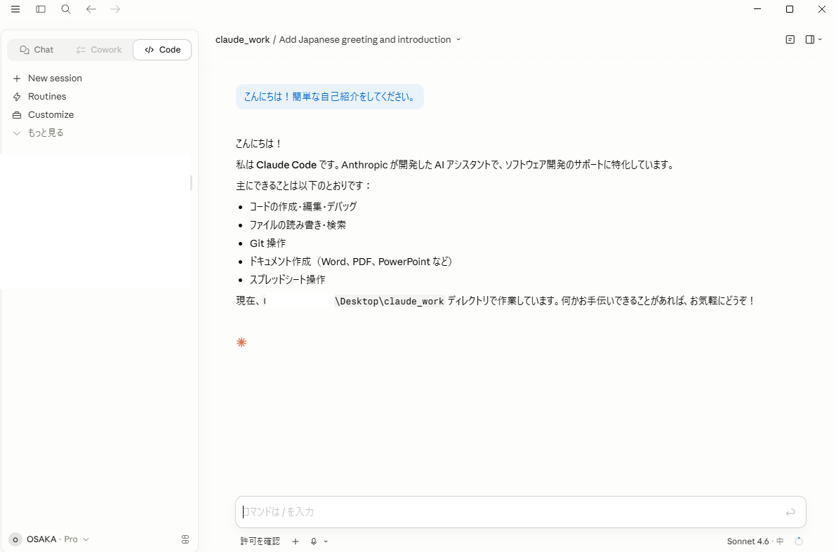The height and width of the screenshot is (552, 836).
Task: Open the notes panel icon top right
Action: pyautogui.click(x=790, y=39)
